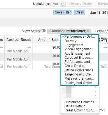Select Bidding and Optimization preset

(x=79, y=83)
